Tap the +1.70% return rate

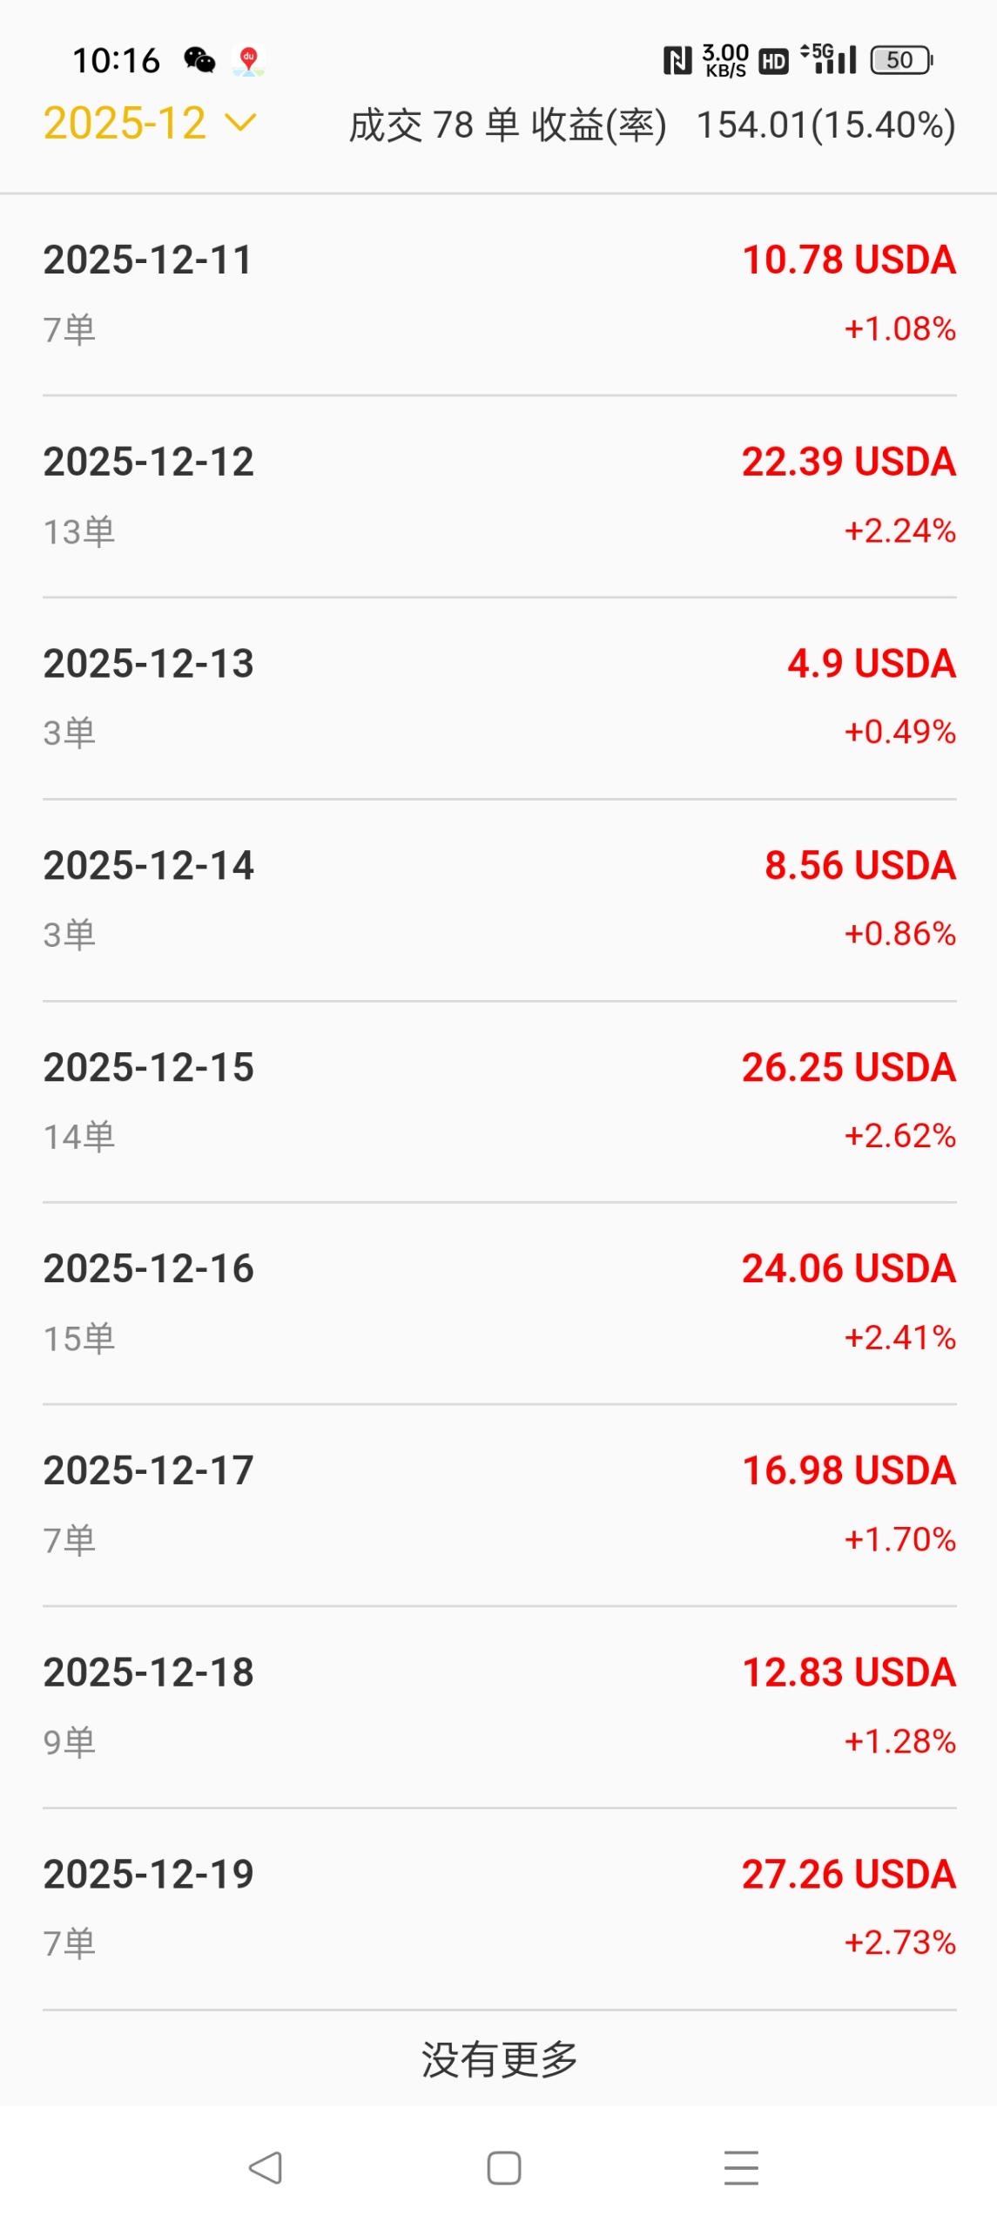(900, 1539)
